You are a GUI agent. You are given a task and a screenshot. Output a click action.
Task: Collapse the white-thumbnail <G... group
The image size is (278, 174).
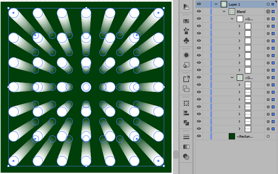tap(232, 19)
